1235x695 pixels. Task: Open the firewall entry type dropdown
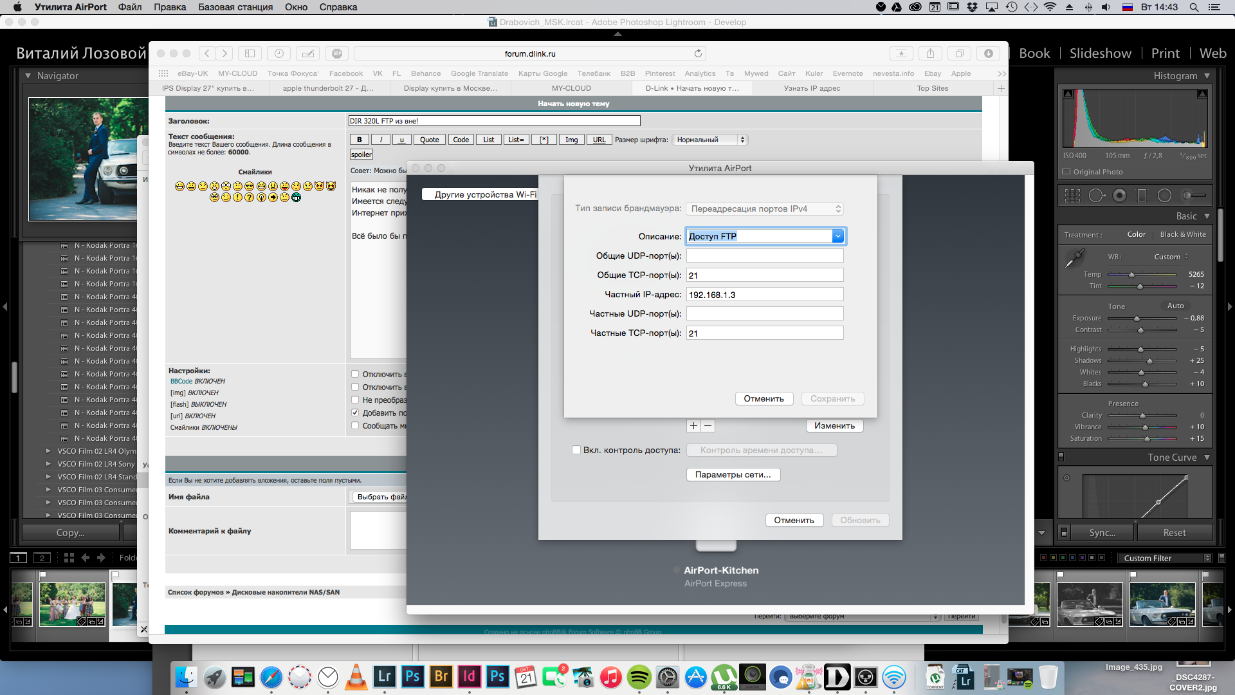click(x=764, y=208)
